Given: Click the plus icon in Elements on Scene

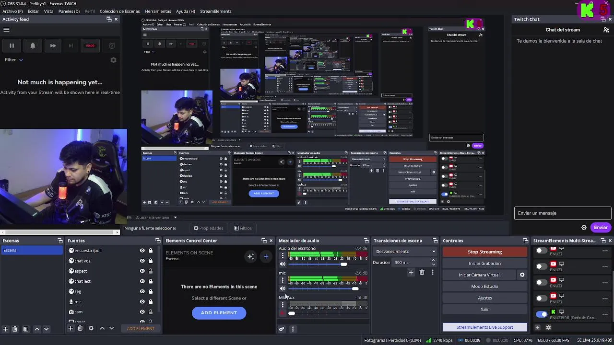Looking at the screenshot, I should tap(266, 256).
